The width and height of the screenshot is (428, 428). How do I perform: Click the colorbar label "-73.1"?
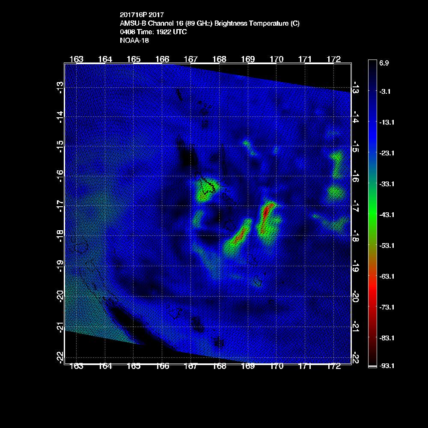coord(386,307)
